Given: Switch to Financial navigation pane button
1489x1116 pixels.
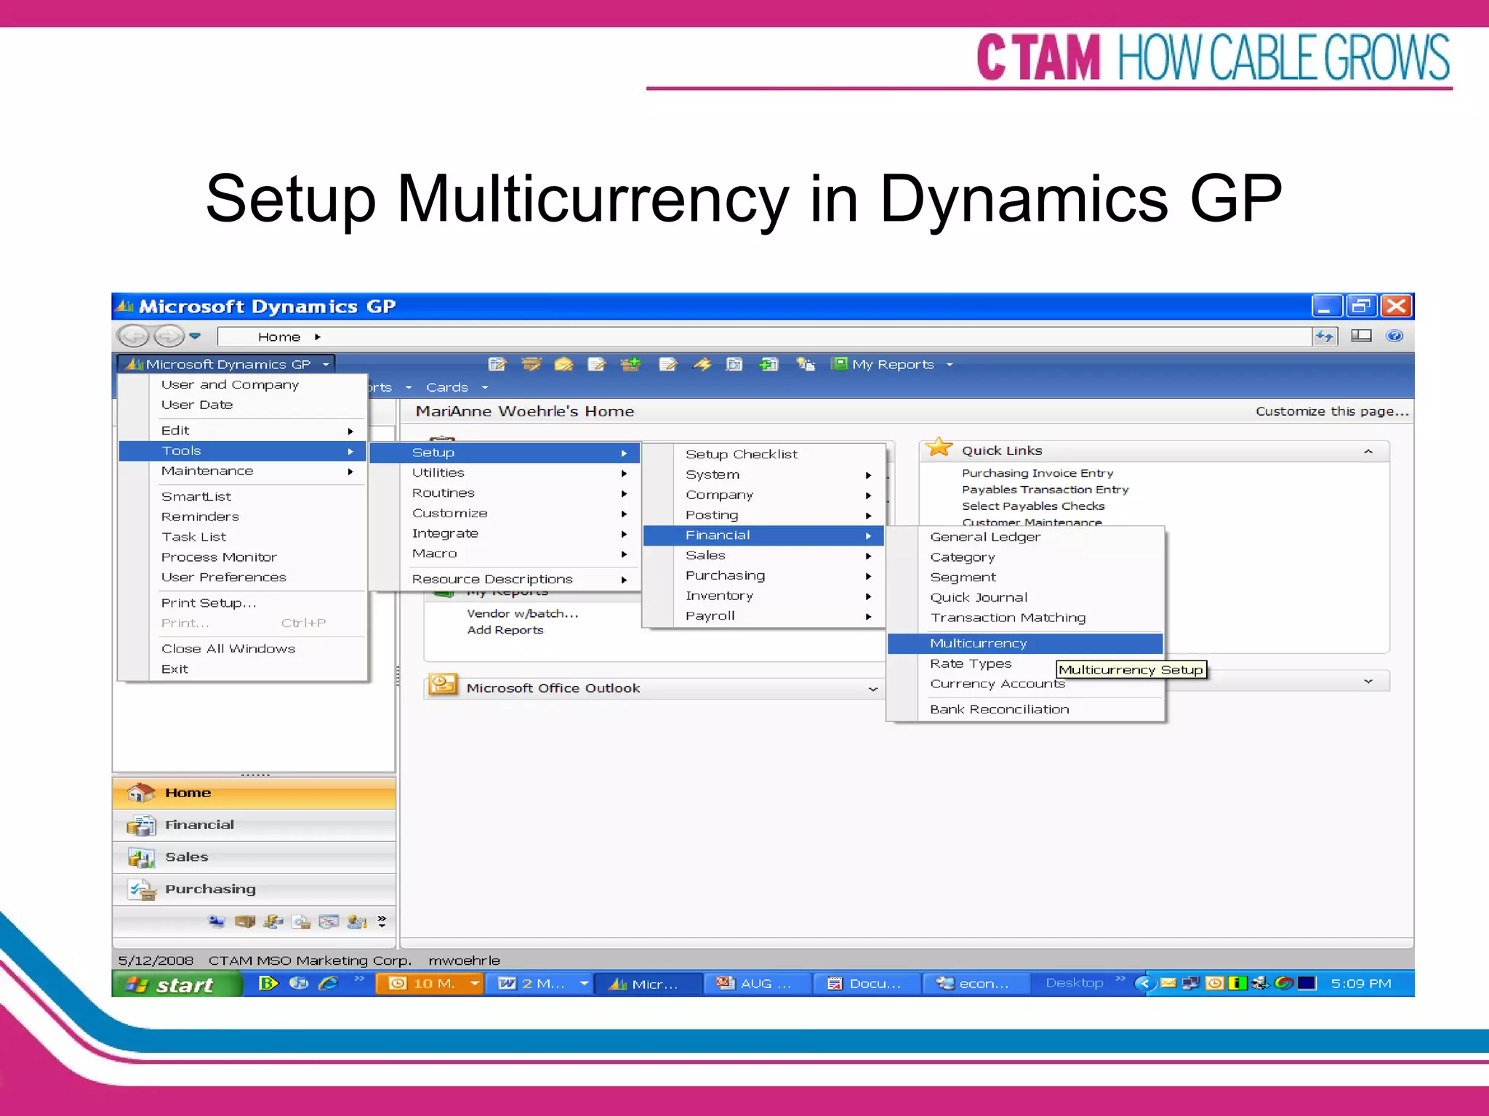Looking at the screenshot, I should coord(254,825).
